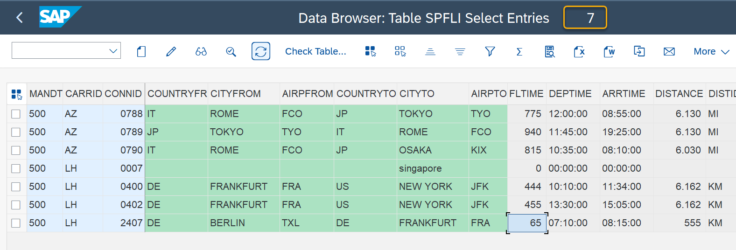The height and width of the screenshot is (250, 736).
Task: Click the back arrow in header
Action: click(x=20, y=18)
